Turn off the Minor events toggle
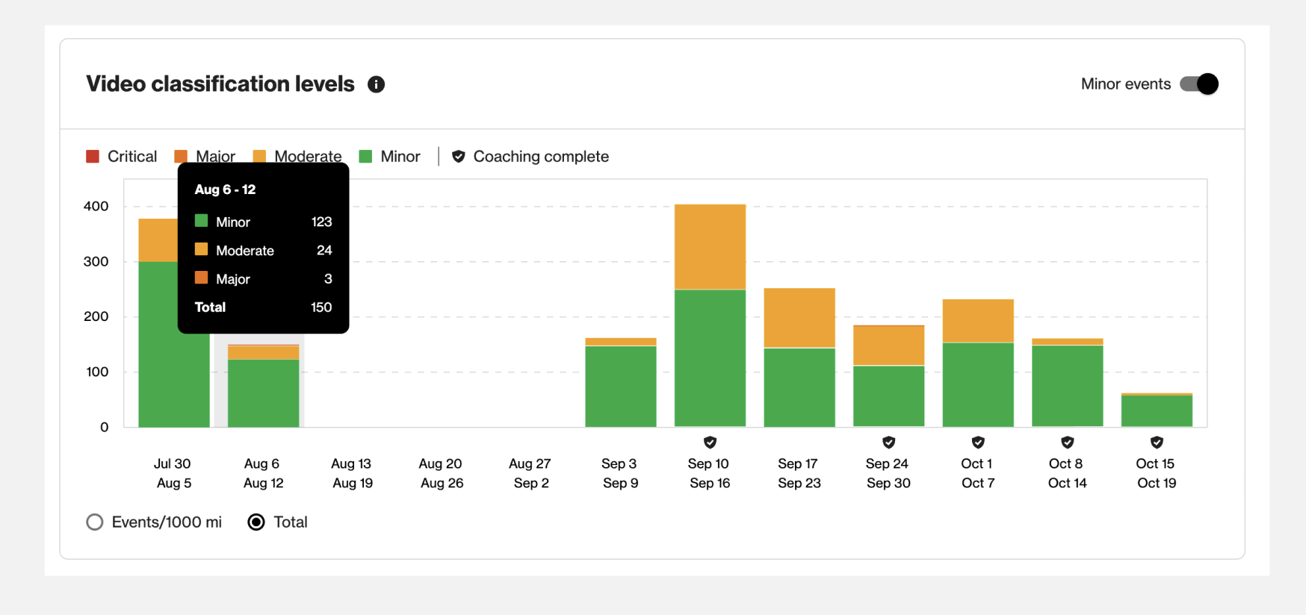The width and height of the screenshot is (1306, 615). click(x=1198, y=84)
